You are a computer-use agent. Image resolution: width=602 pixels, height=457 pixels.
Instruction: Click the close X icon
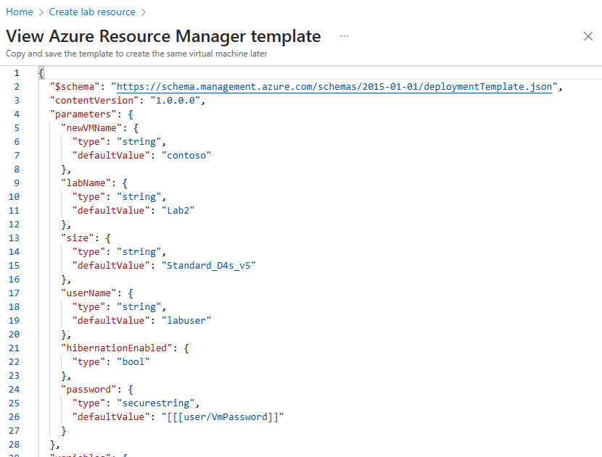(x=588, y=35)
